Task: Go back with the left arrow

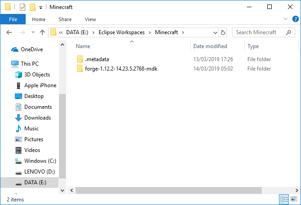Action: 9,32
